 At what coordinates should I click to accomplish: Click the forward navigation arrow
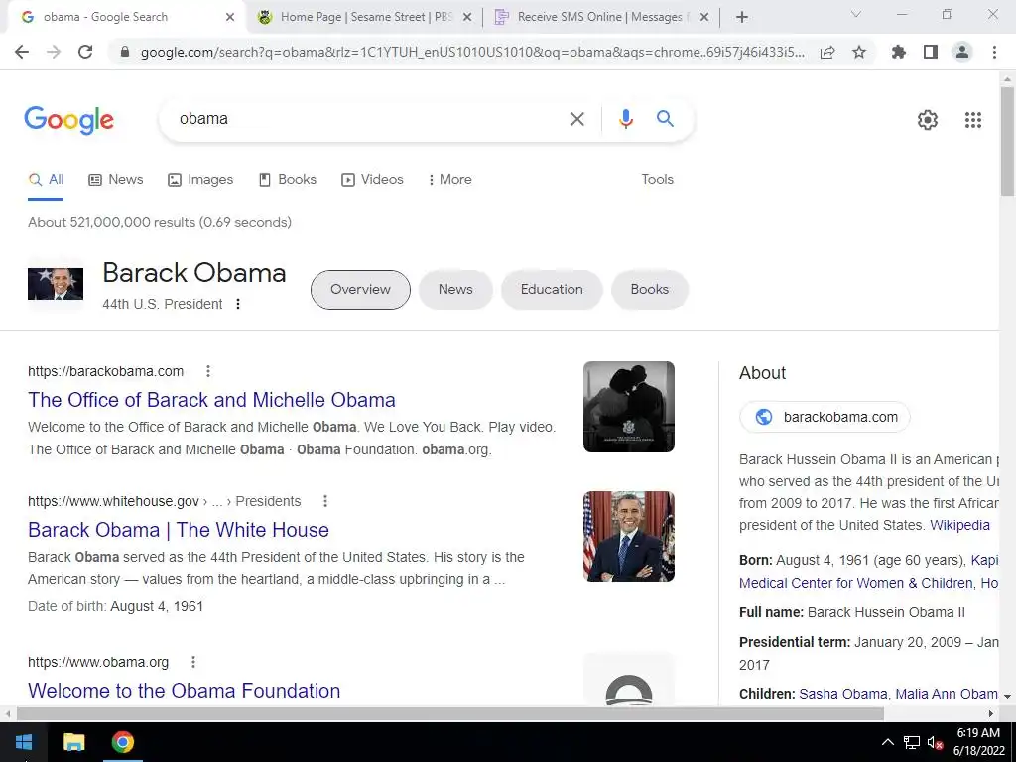pos(54,52)
